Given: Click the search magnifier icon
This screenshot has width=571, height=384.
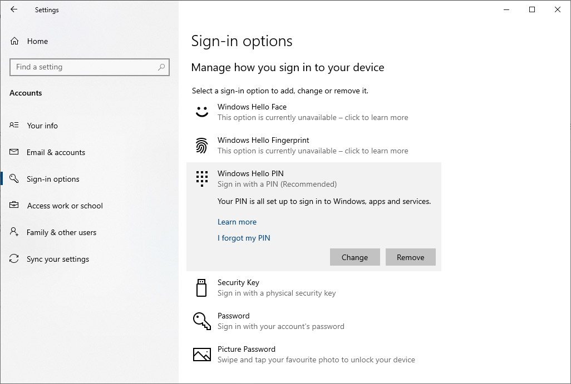Looking at the screenshot, I should [x=161, y=67].
